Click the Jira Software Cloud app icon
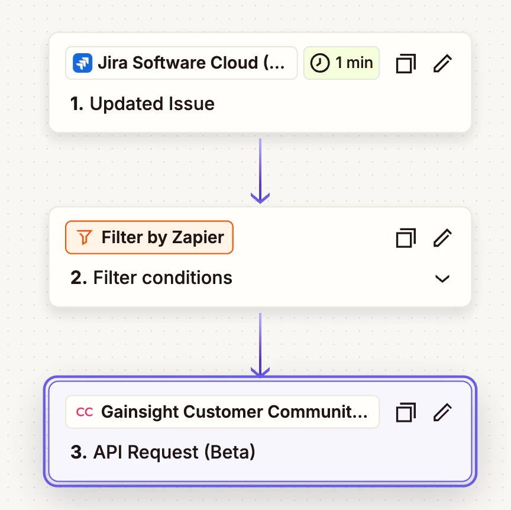The width and height of the screenshot is (511, 510). pyautogui.click(x=82, y=63)
